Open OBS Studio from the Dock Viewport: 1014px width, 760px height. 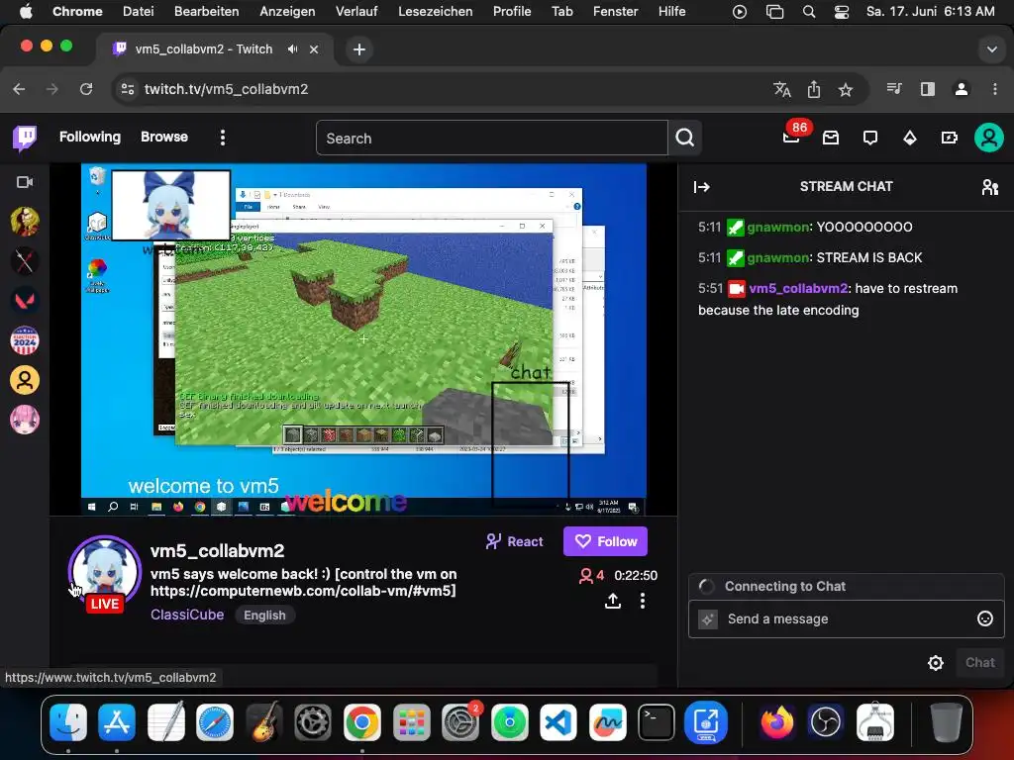pyautogui.click(x=825, y=721)
